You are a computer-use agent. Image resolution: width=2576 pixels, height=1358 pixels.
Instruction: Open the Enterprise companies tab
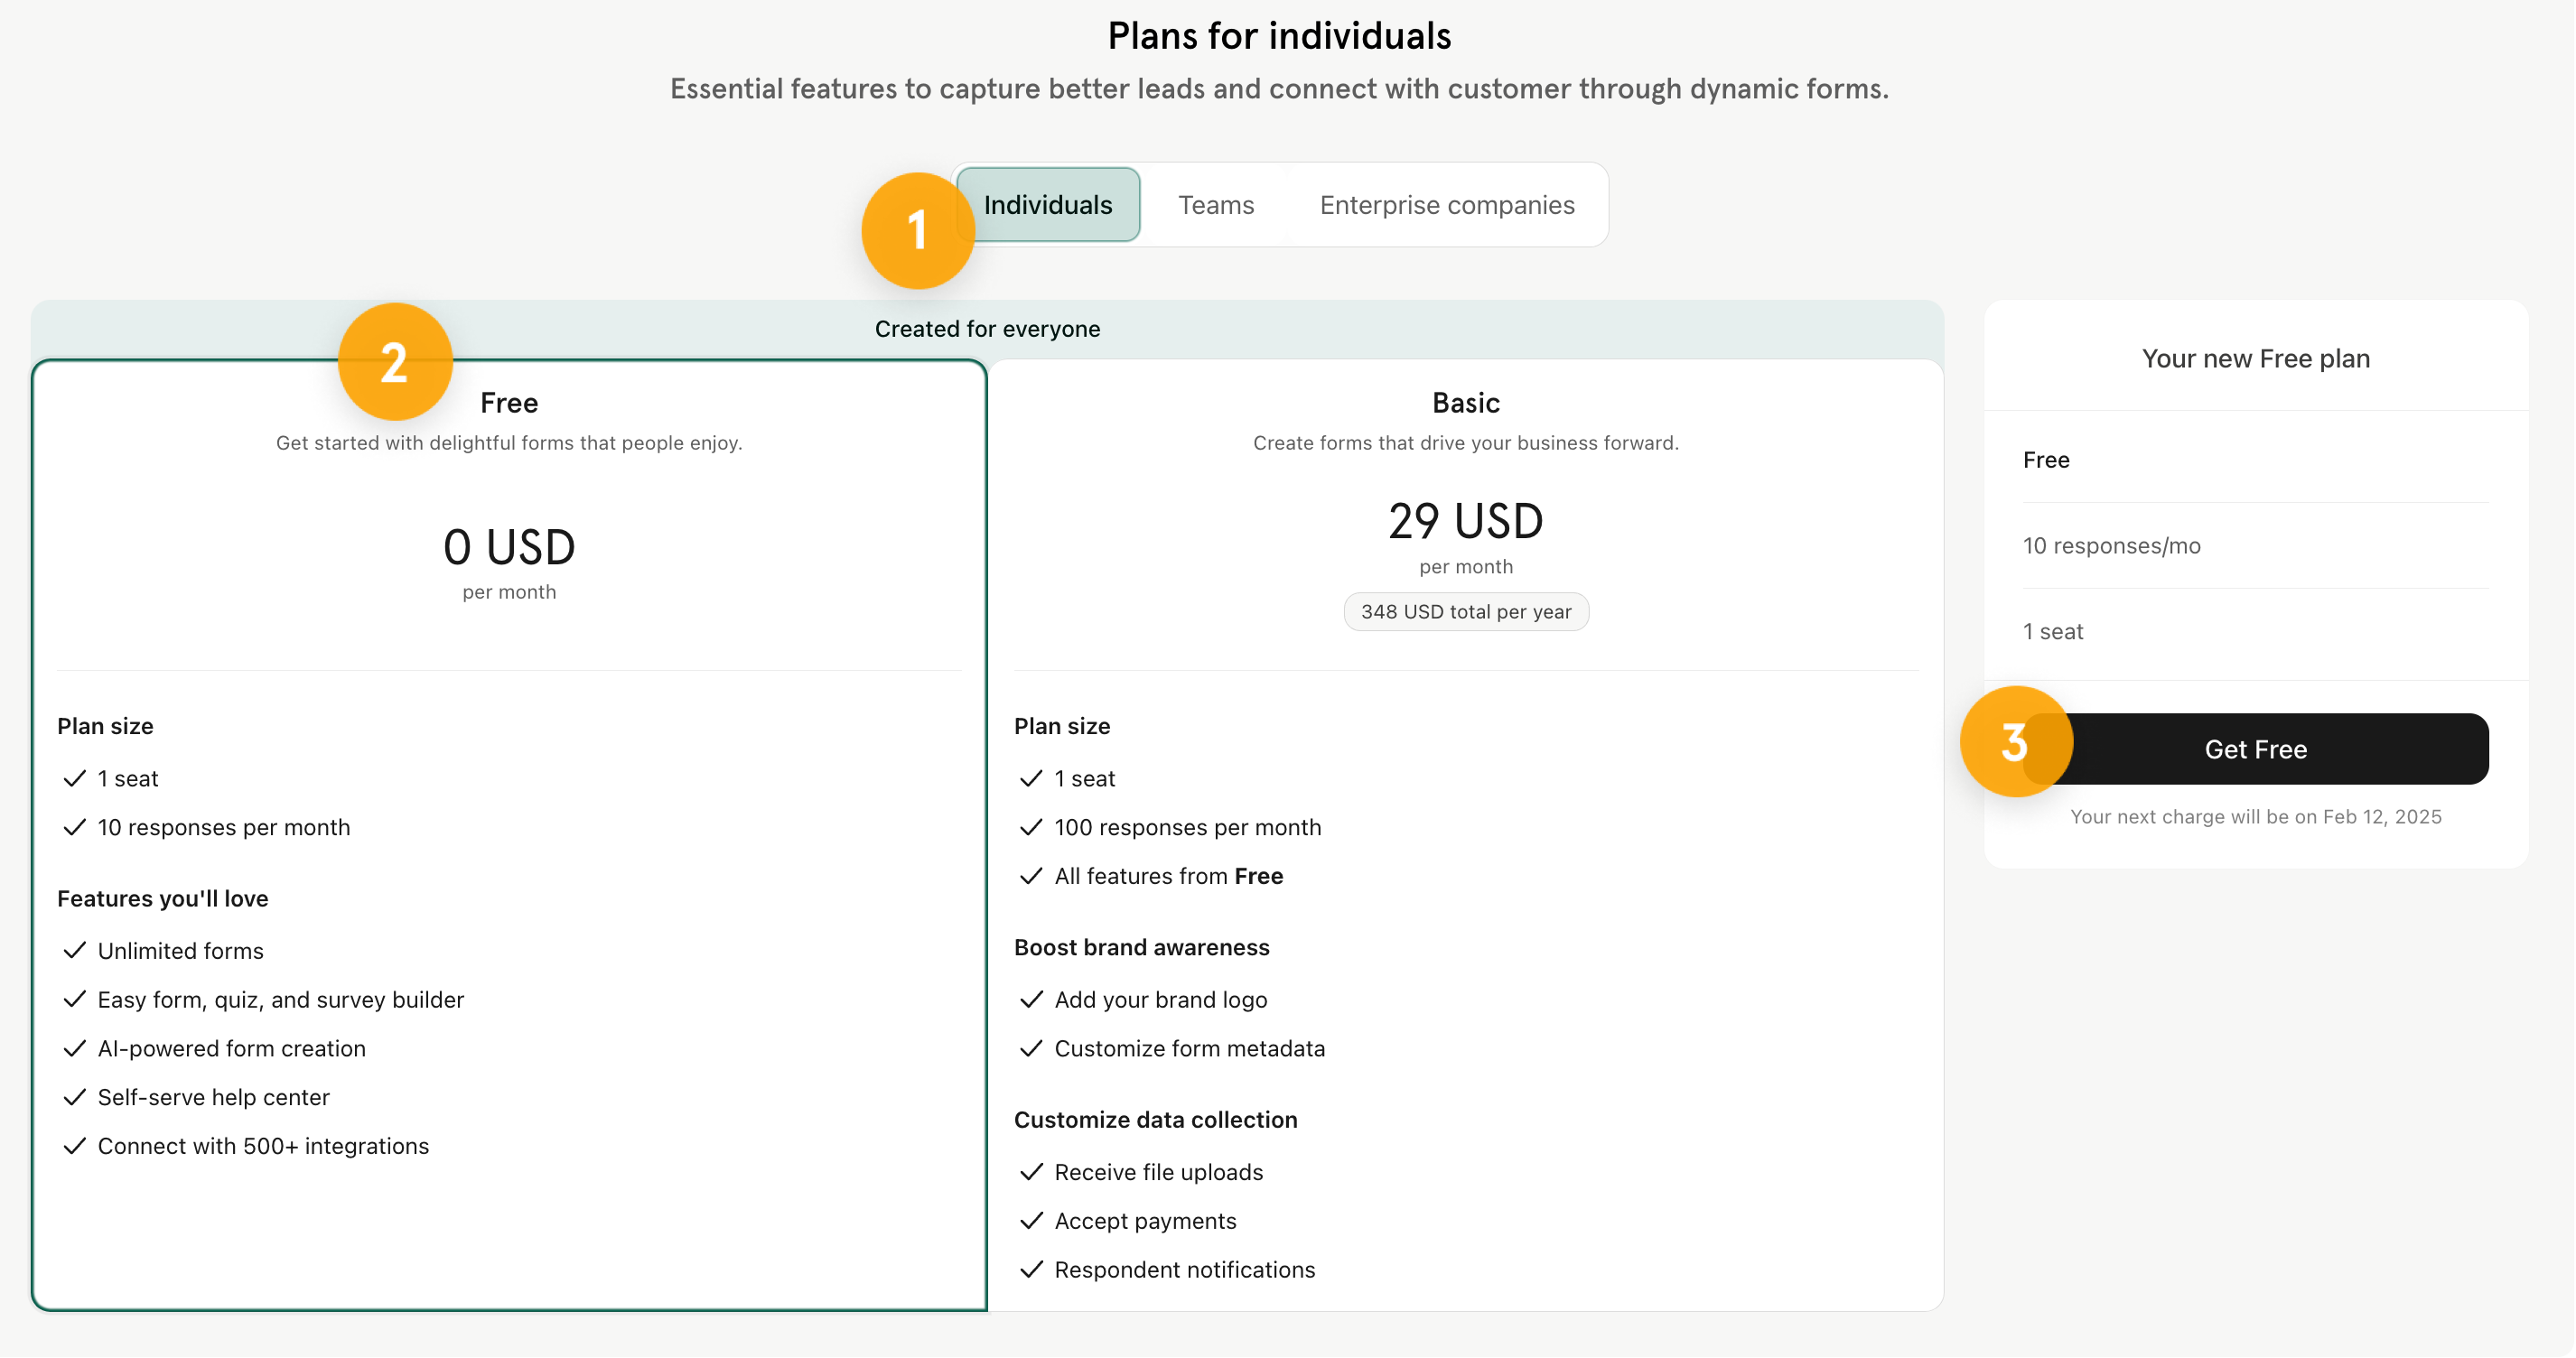click(x=1447, y=205)
